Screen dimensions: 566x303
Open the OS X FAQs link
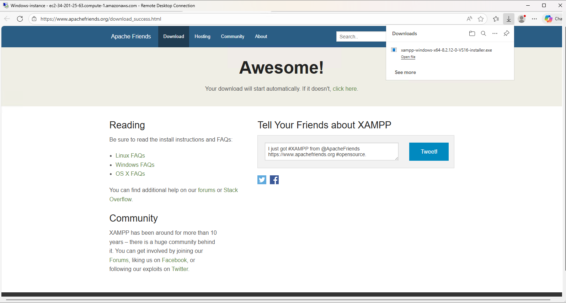(x=130, y=174)
